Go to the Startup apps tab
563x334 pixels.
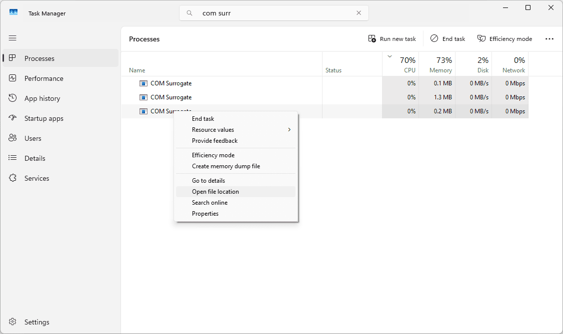point(60,118)
